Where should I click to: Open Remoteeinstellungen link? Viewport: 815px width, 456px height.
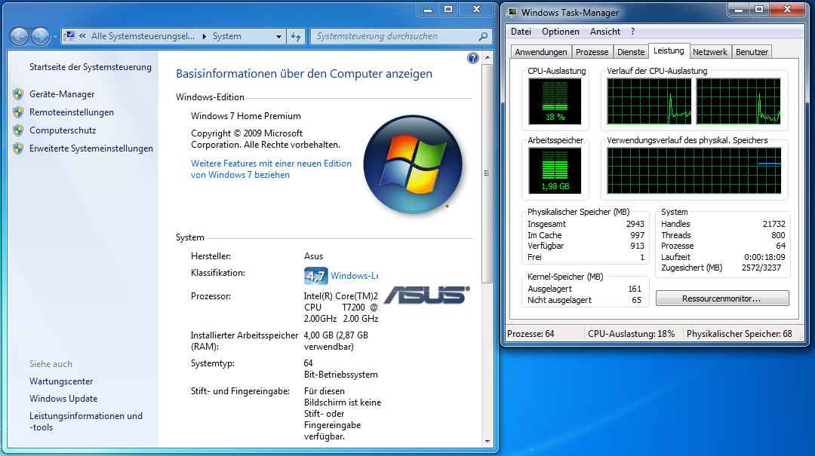pyautogui.click(x=71, y=112)
